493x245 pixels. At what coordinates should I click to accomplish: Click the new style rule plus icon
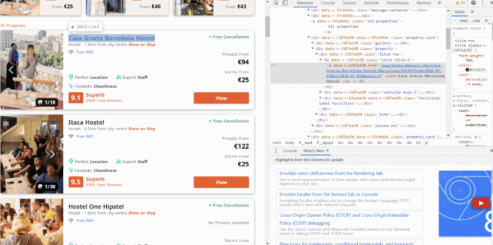click(486, 21)
